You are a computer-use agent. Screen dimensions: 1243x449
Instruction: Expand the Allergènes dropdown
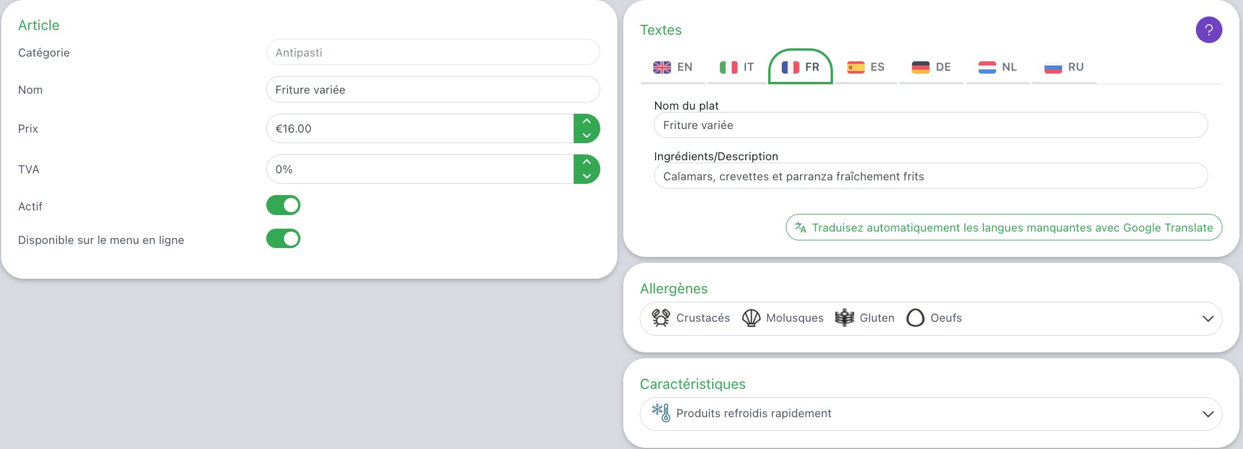(1208, 319)
